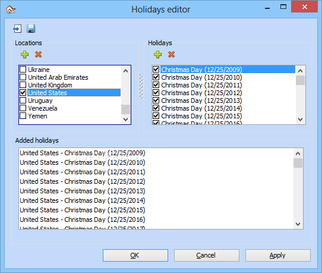
Task: Click the Apply button
Action: [x=278, y=256]
